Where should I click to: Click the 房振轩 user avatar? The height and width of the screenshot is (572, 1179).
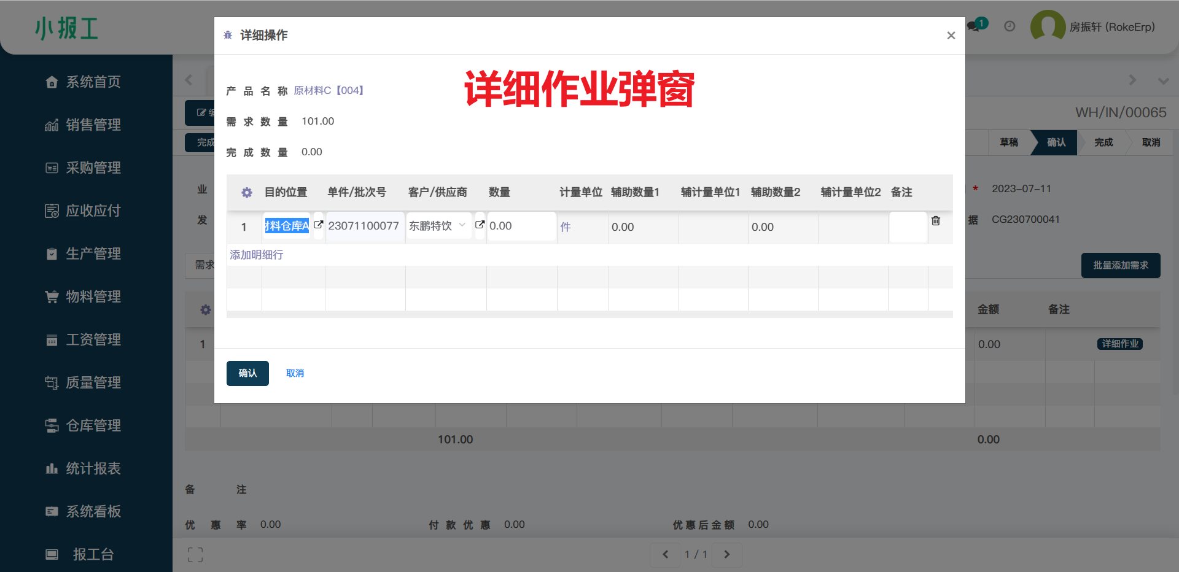point(1048,26)
